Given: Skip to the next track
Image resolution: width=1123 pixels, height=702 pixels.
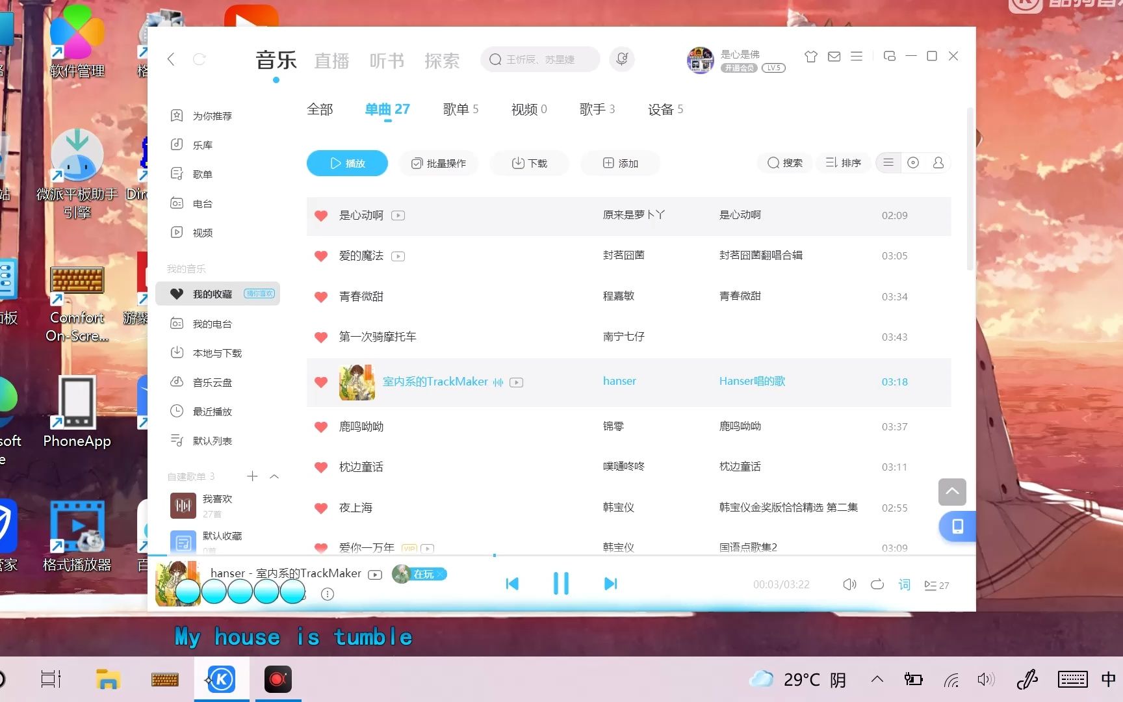Looking at the screenshot, I should pos(610,584).
